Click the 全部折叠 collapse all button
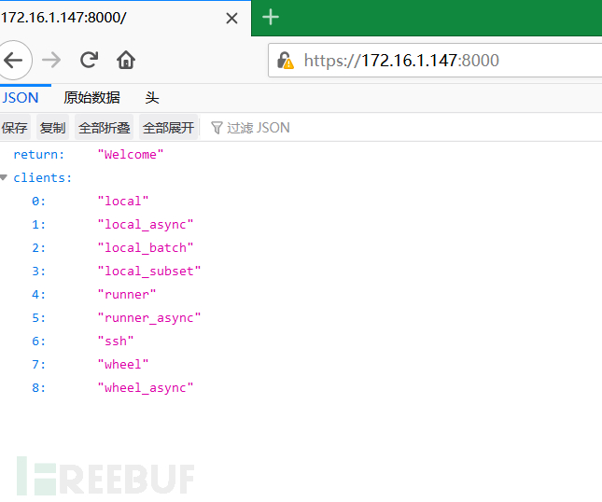 (104, 128)
